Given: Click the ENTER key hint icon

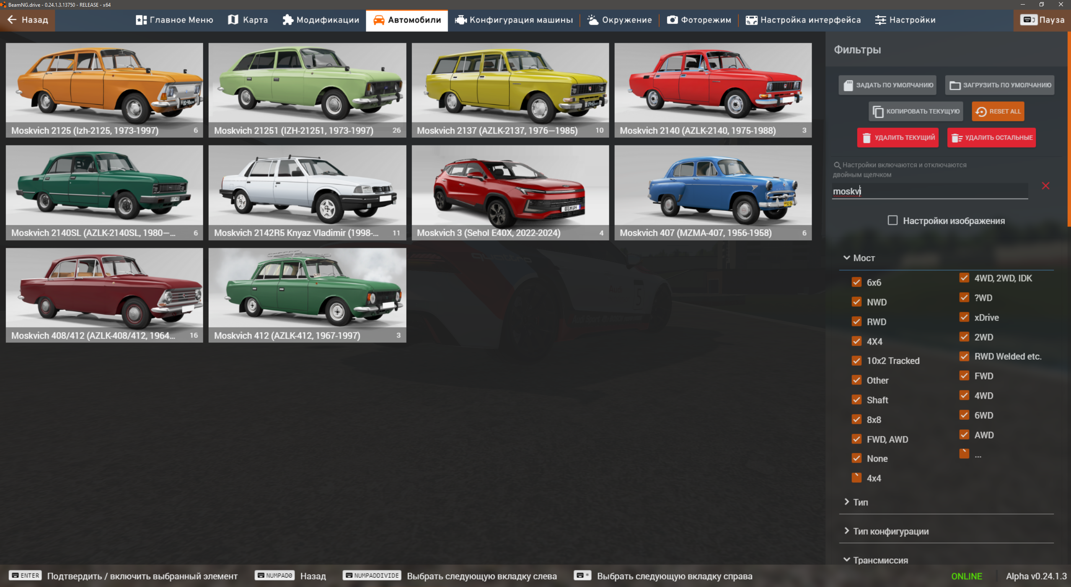Looking at the screenshot, I should [x=26, y=575].
